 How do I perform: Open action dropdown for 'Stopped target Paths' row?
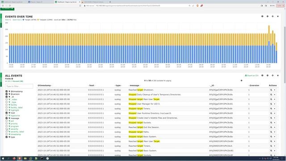point(274,132)
